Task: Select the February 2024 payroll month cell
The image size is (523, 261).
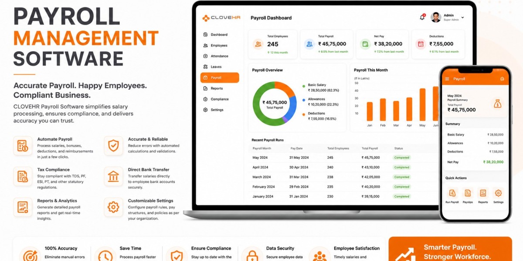Action: point(264,187)
